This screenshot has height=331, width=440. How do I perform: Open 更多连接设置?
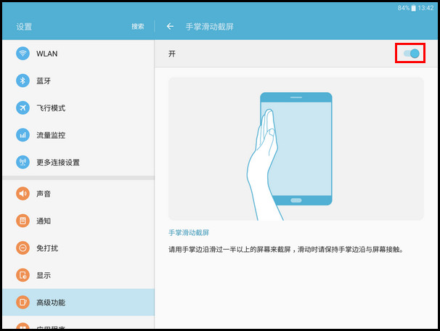(78, 163)
